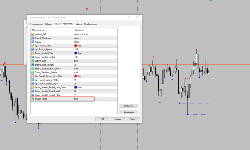250x150 pixels.
Task: Click the Down_Fractal_Symbol variable icon
Action: coord(33,57)
